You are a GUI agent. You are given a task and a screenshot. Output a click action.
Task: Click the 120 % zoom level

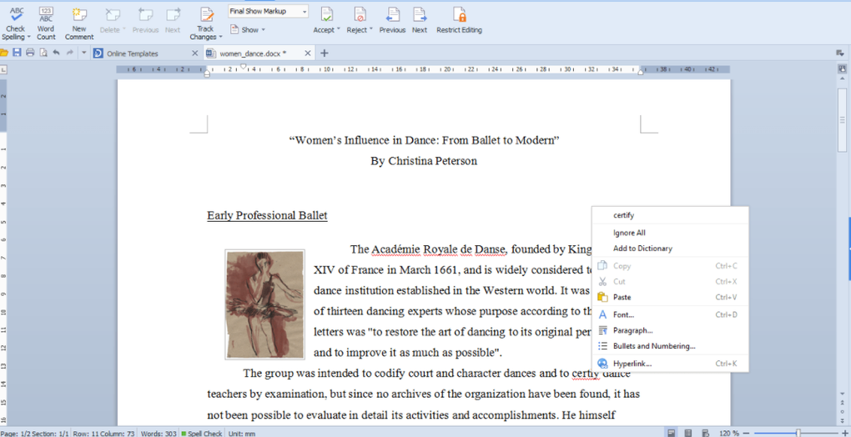pyautogui.click(x=728, y=433)
